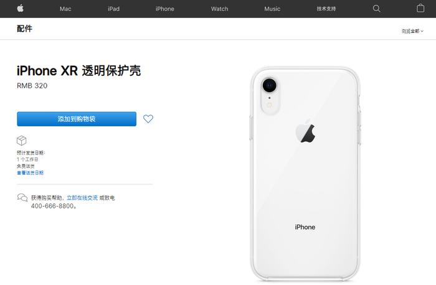Image resolution: width=436 pixels, height=285 pixels.
Task: Click the iPhone XR clear case image
Action: [x=306, y=174]
